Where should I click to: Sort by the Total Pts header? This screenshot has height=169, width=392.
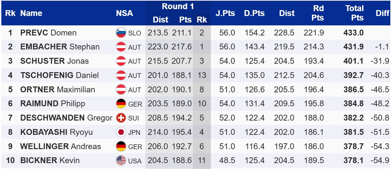pyautogui.click(x=354, y=13)
